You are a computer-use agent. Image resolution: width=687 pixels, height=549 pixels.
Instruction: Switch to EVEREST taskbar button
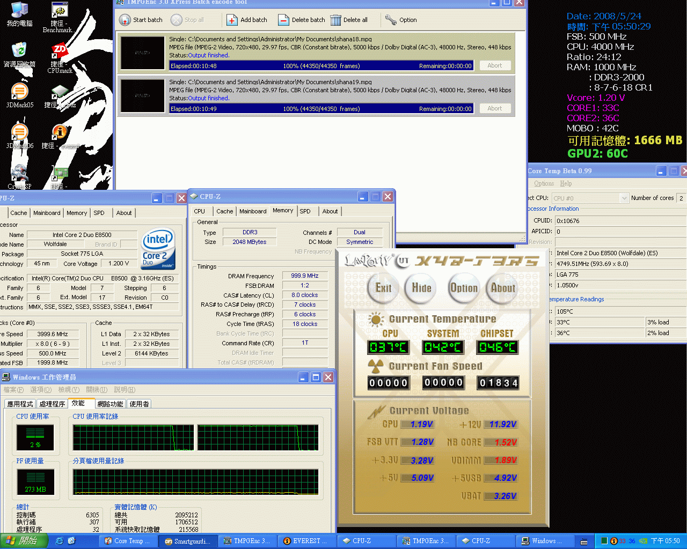coord(308,541)
